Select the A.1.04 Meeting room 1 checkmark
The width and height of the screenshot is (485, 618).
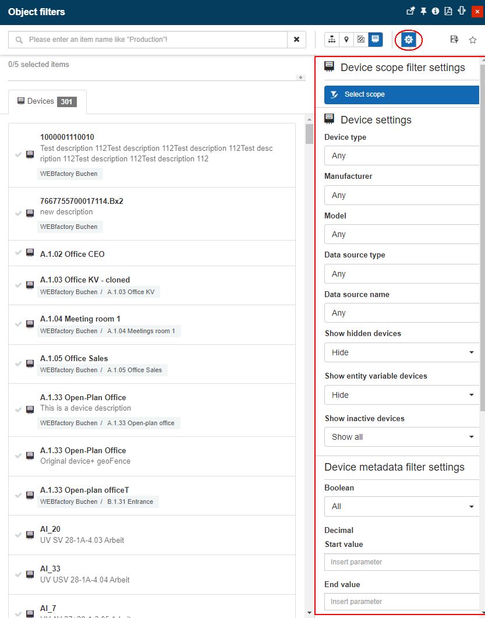tap(19, 324)
